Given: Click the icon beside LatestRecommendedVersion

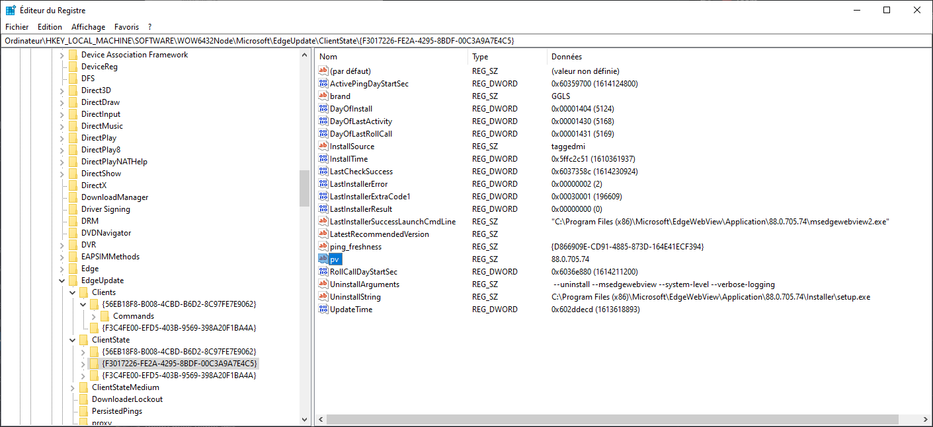Looking at the screenshot, I should tap(323, 234).
